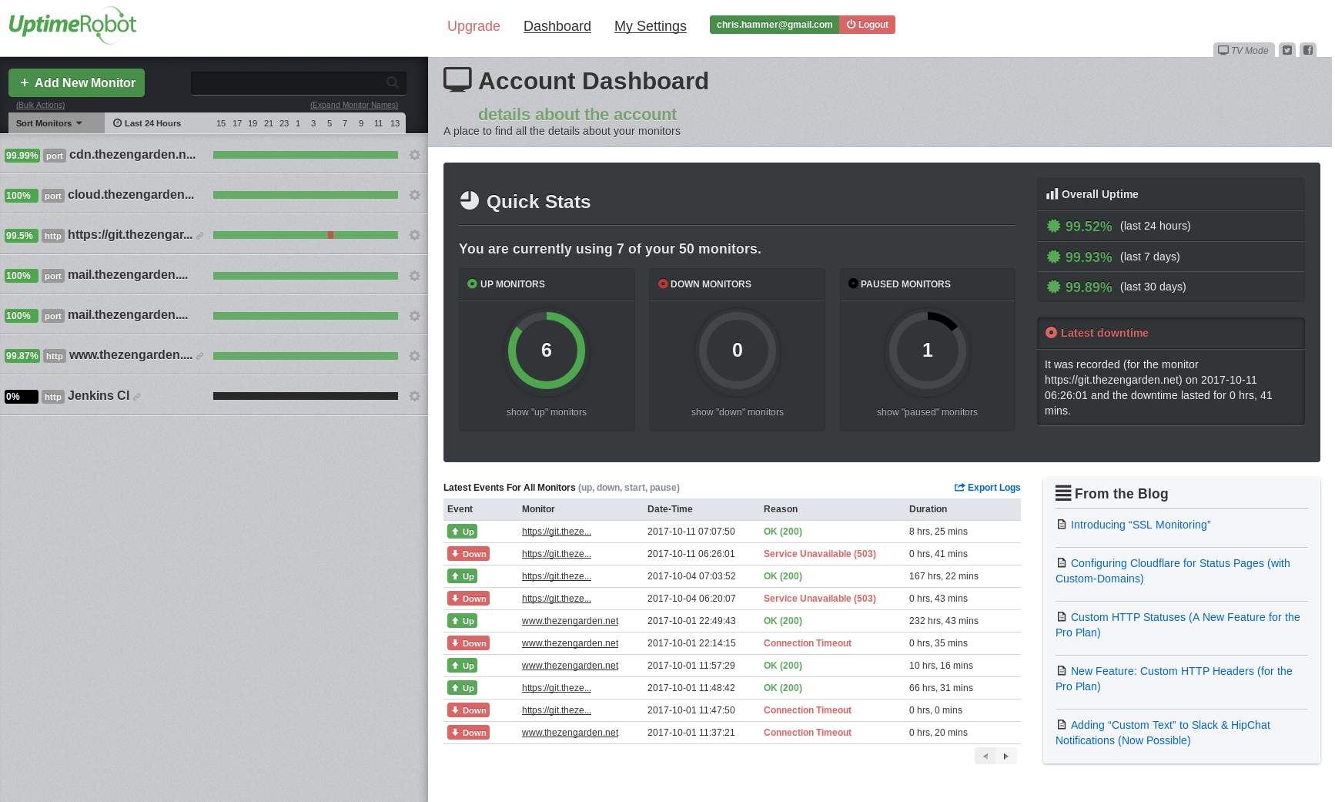Click the Date-Time column header
The image size is (1335, 802).
[x=670, y=509]
